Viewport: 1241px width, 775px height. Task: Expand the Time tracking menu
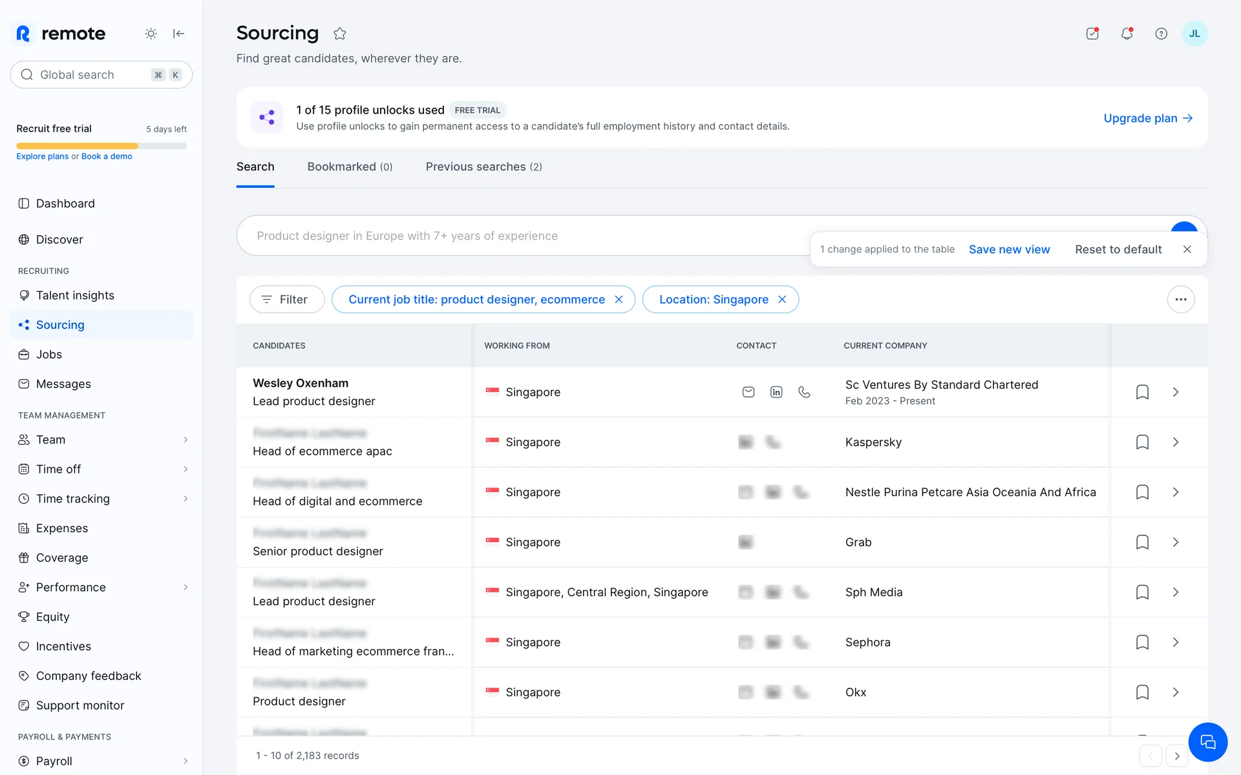point(186,499)
